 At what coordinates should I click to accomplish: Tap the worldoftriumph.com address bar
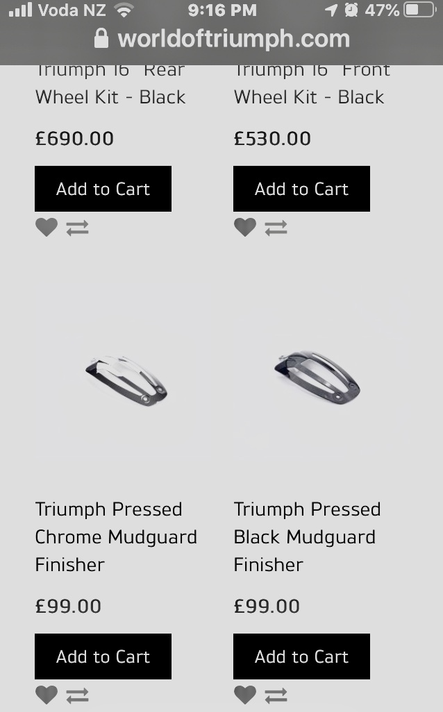tap(233, 39)
